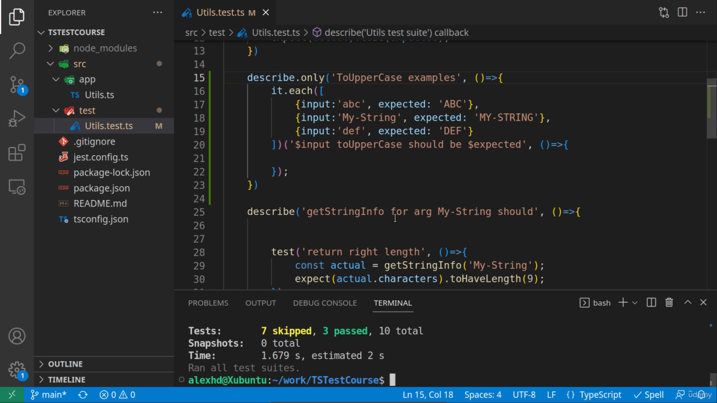Open the new terminal launch profile dropdown
This screenshot has width=717, height=403.
pos(635,303)
